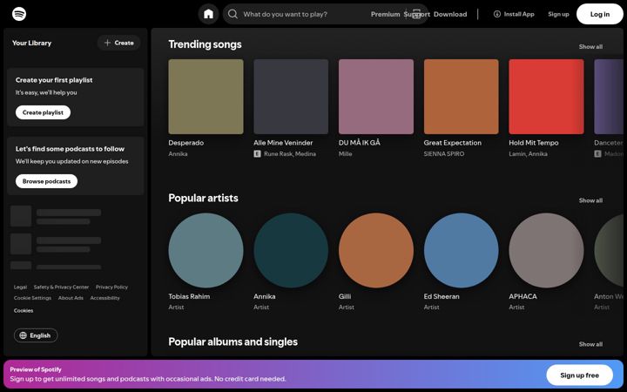The height and width of the screenshot is (392, 627).
Task: Open the Download link
Action: click(x=450, y=14)
